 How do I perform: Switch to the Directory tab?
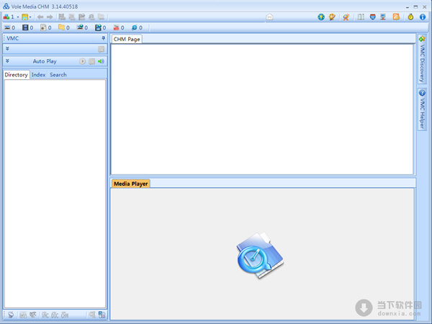tap(16, 75)
